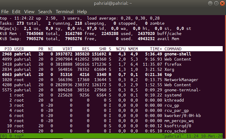Click PID 4208 in the process list

click(x=7, y=85)
